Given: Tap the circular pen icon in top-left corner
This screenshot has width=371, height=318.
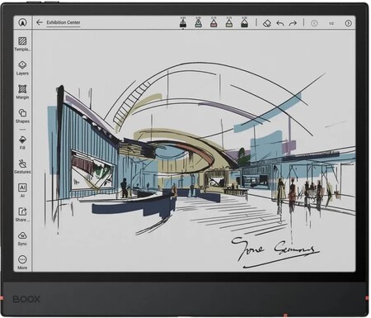Looking at the screenshot, I should (x=22, y=22).
